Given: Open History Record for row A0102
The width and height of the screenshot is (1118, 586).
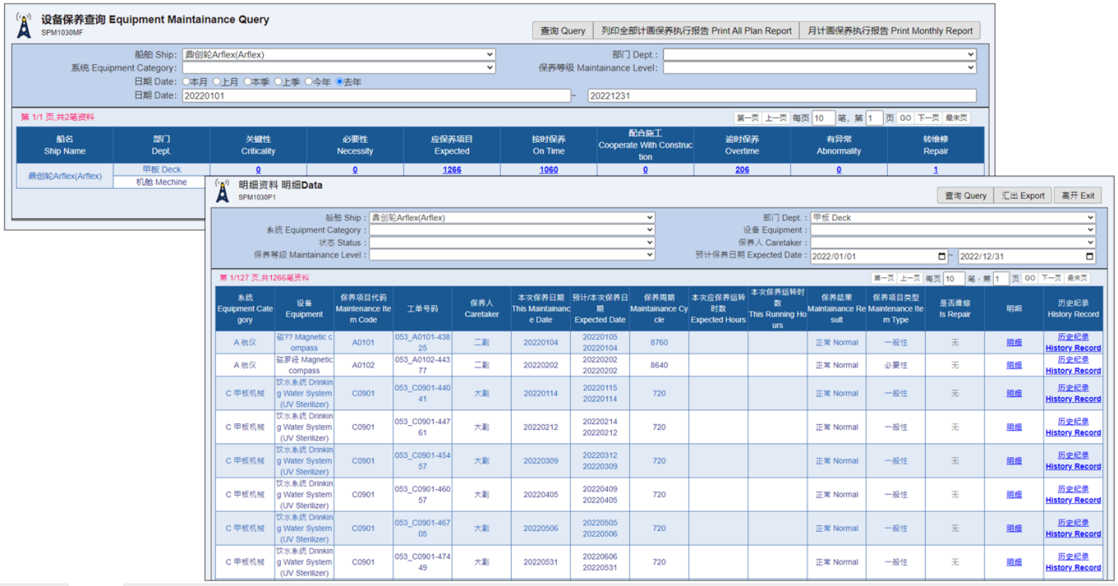Looking at the screenshot, I should tap(1073, 365).
